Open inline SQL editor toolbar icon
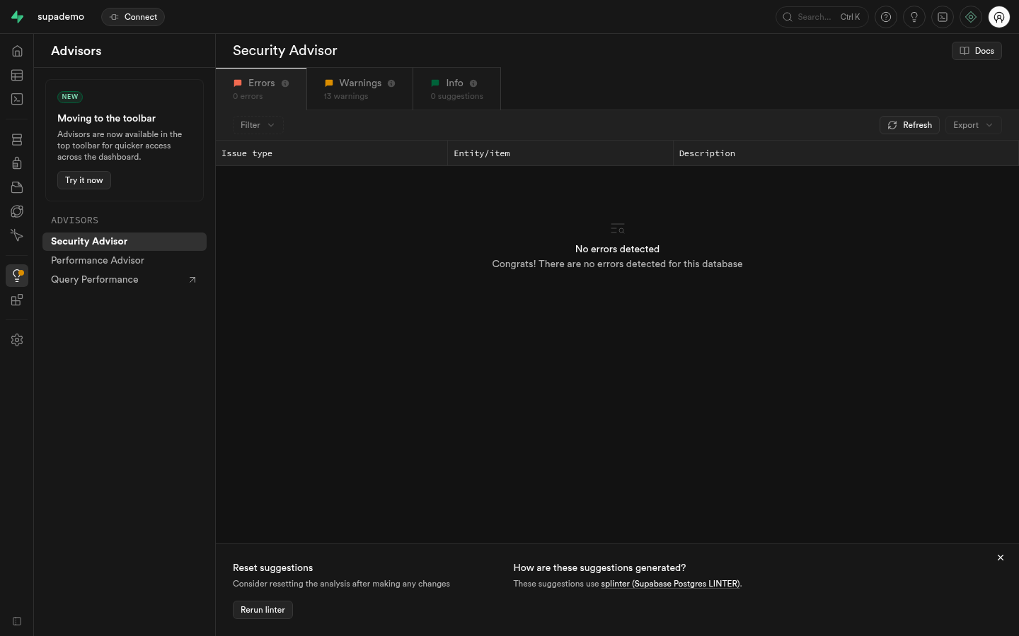The width and height of the screenshot is (1019, 636). pos(943,17)
